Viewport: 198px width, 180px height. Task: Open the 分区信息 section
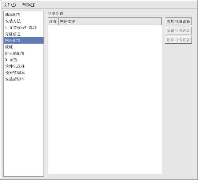click(13, 34)
